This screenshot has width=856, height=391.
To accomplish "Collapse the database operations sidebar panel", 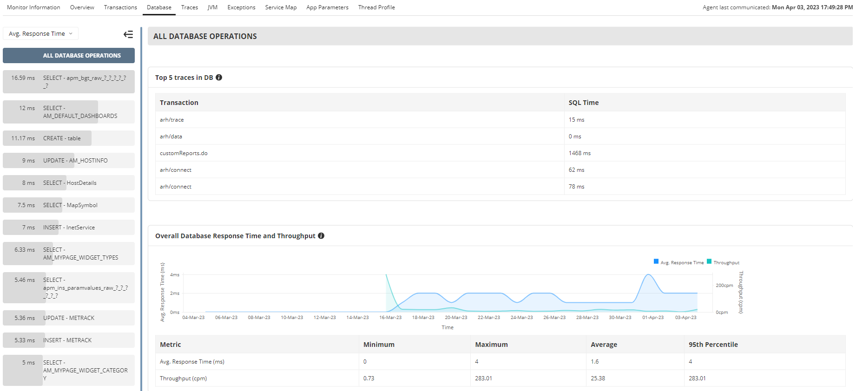I will (x=128, y=34).
